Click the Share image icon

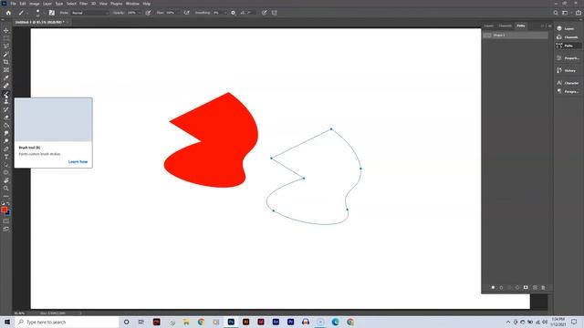click(579, 13)
